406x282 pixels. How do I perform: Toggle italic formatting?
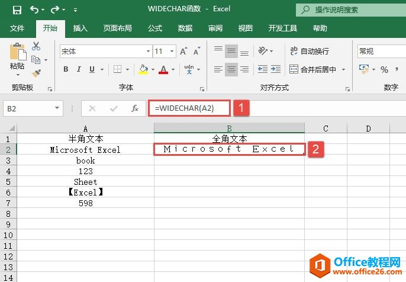[x=79, y=69]
